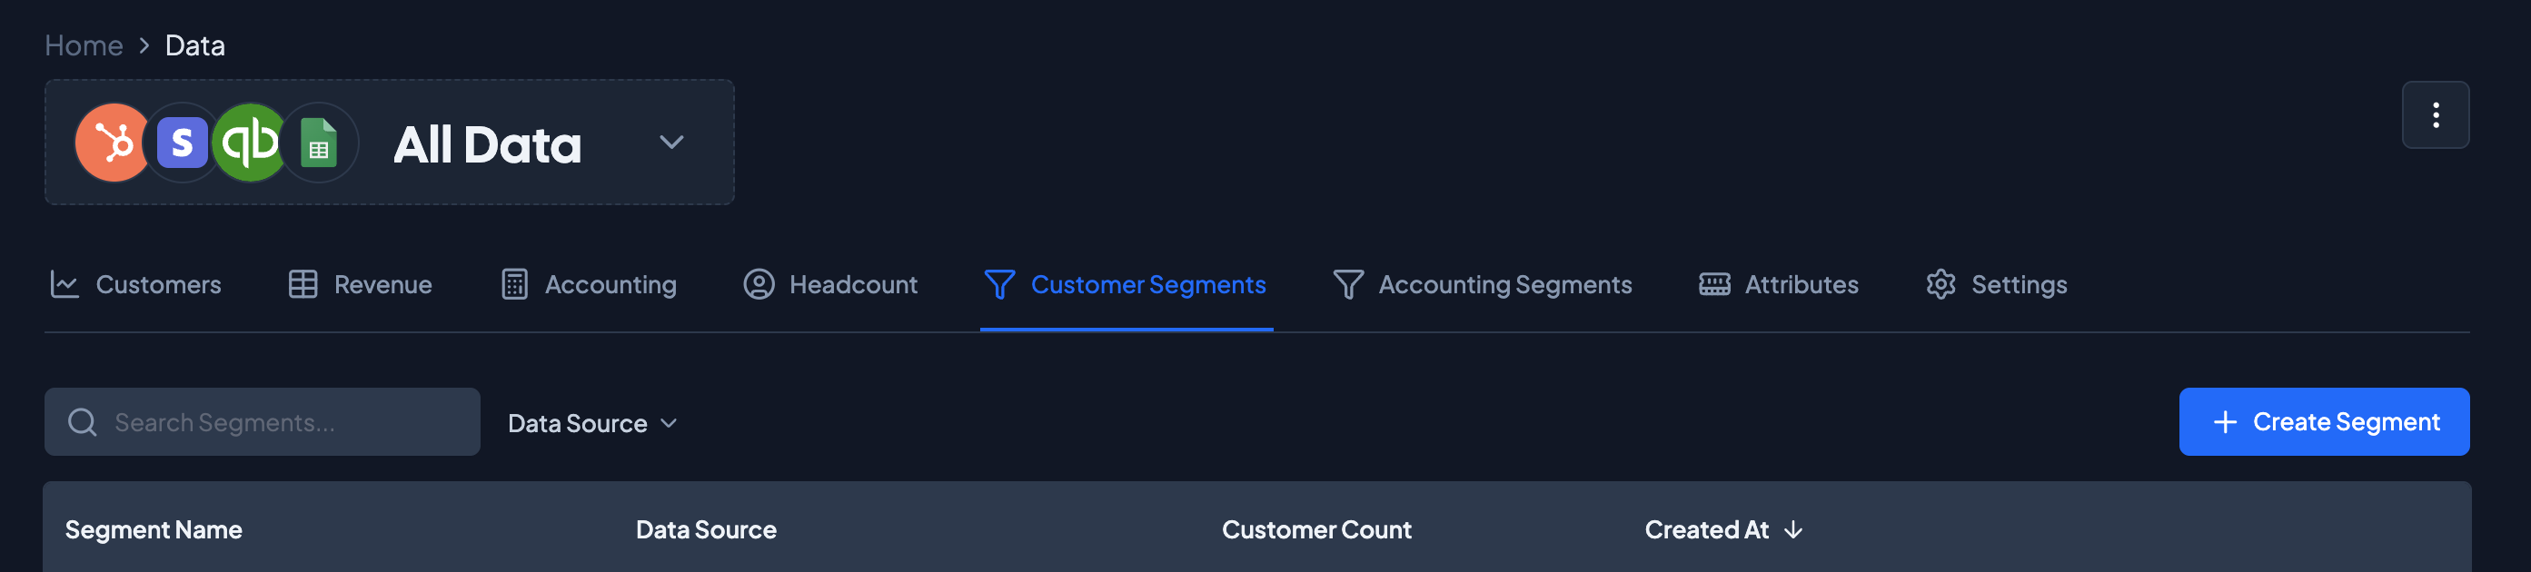Focus the Search Segments input field

pos(285,423)
